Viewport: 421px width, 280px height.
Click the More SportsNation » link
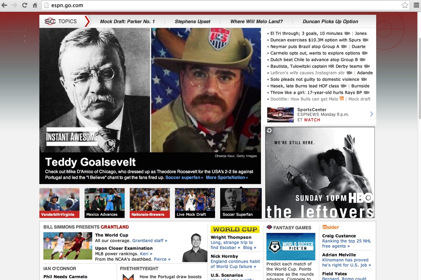(227, 177)
